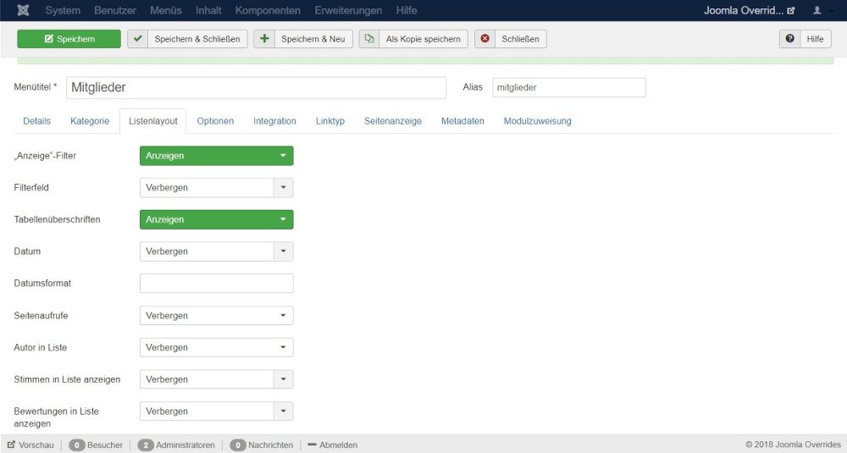Image resolution: width=847 pixels, height=453 pixels.
Task: Select the Listenlayout tab
Action: pos(152,121)
